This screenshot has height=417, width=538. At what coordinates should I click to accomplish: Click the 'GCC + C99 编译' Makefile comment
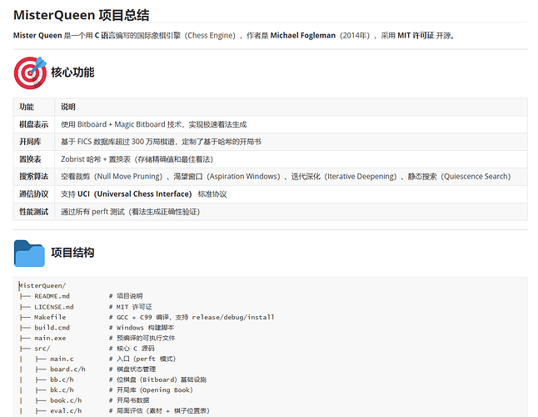192,317
